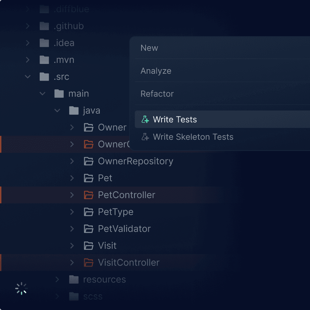Click the .github folder icon
Screen dimensions: 310x310
tap(44, 26)
